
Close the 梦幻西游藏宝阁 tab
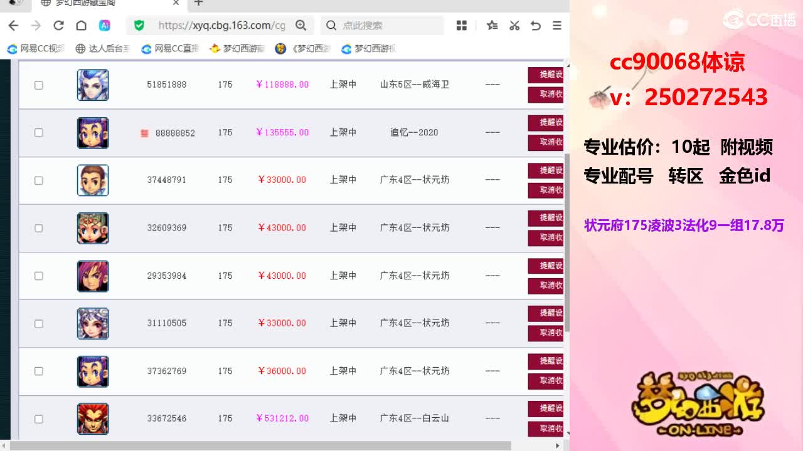click(x=176, y=3)
